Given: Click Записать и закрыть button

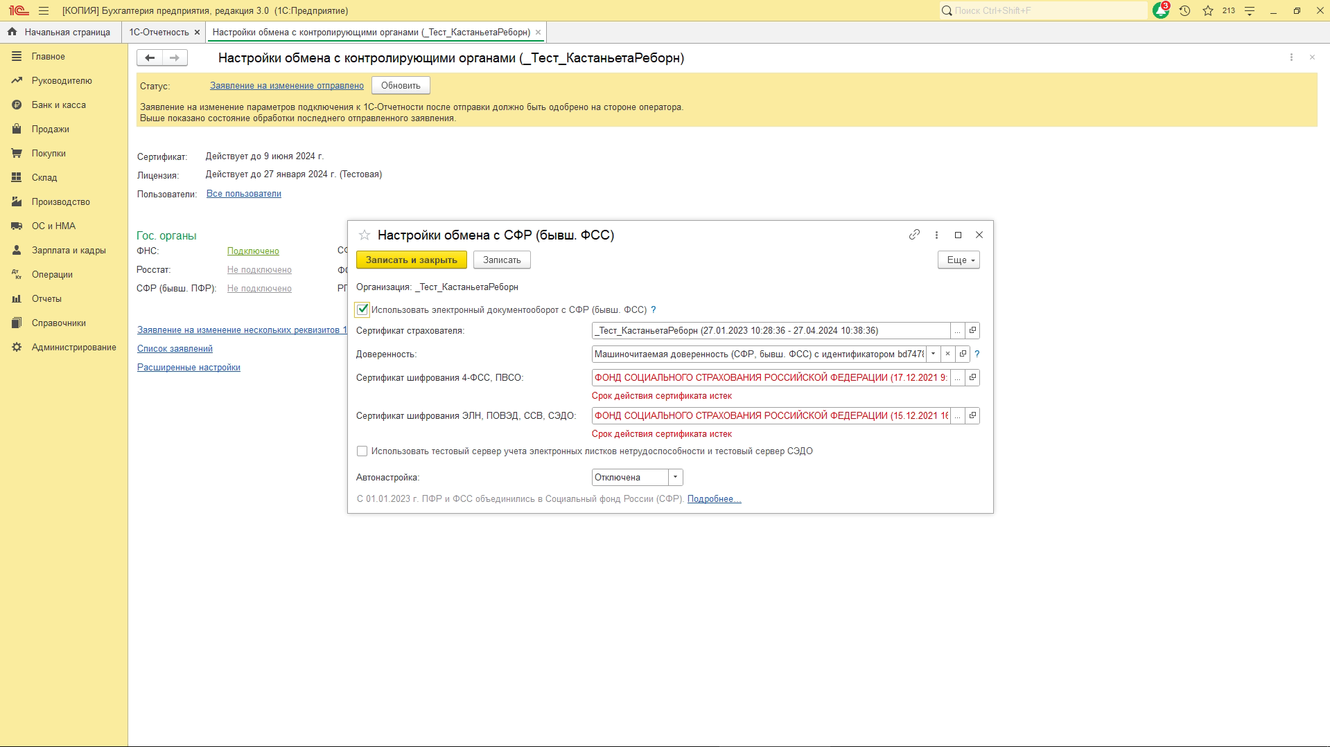Looking at the screenshot, I should click(412, 260).
